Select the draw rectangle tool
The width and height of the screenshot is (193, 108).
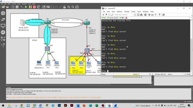[x=52, y=7]
